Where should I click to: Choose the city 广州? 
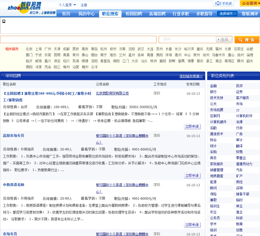coord(48,49)
